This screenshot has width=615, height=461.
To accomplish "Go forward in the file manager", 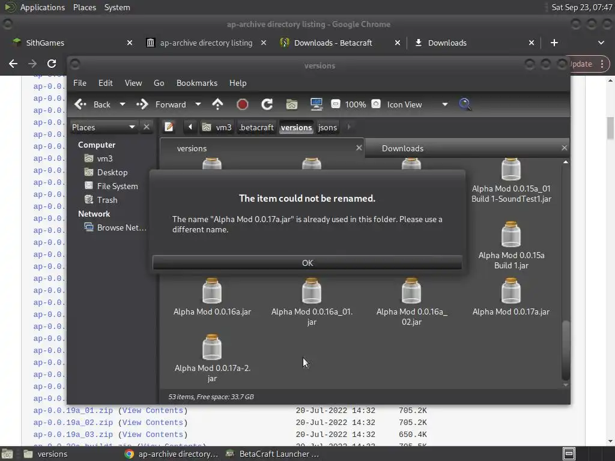I will coord(161,104).
